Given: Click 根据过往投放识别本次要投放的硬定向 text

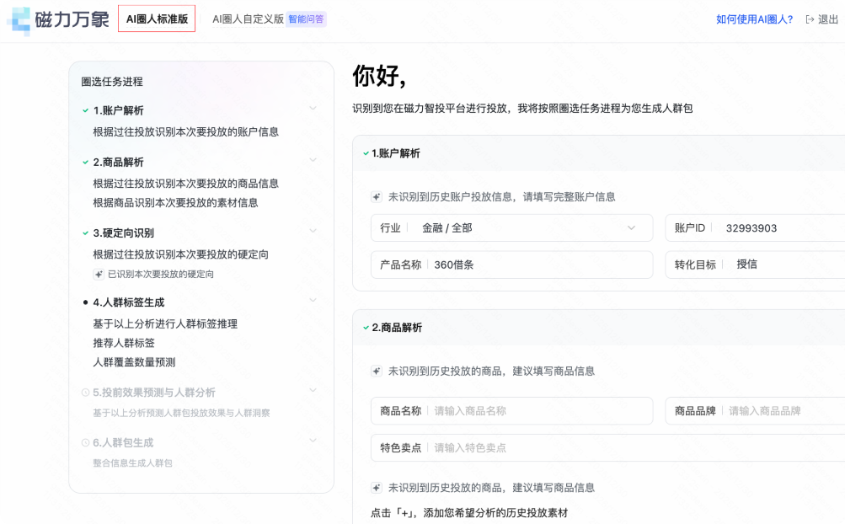Looking at the screenshot, I should click(x=180, y=254).
